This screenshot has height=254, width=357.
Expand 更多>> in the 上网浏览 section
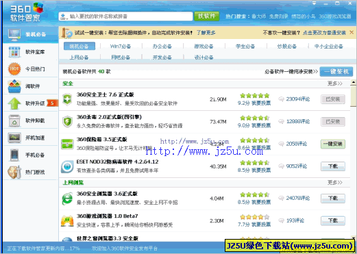coord(335,183)
